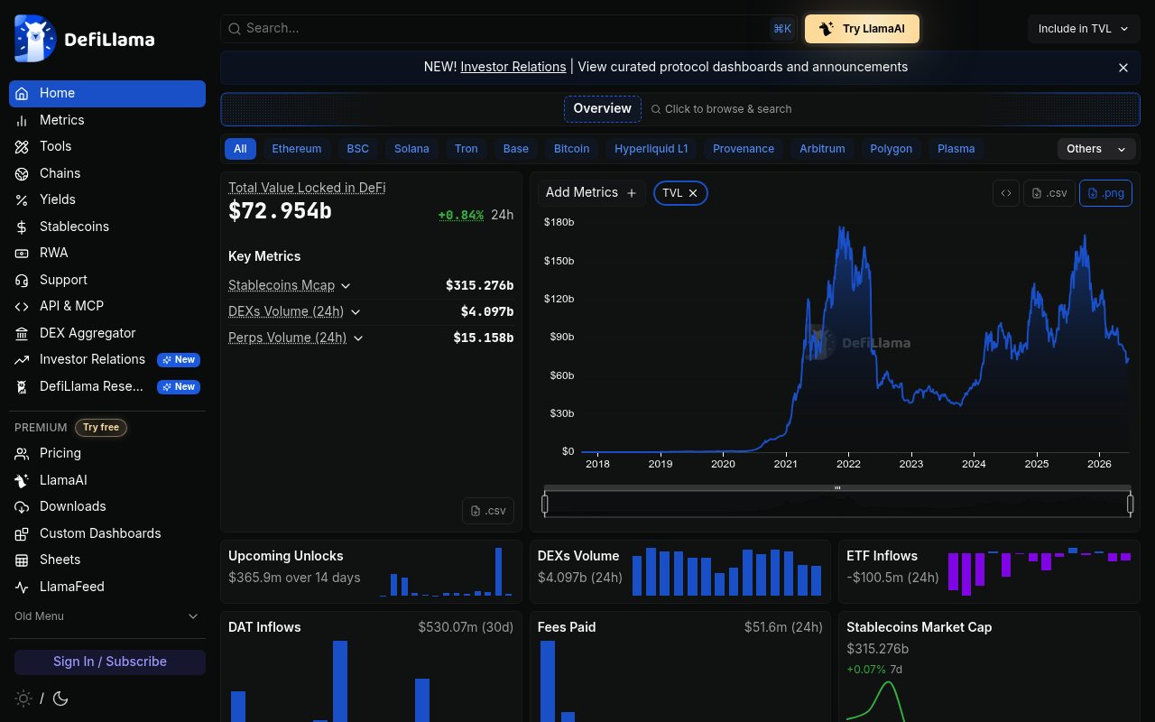Viewport: 1155px width, 722px height.
Task: Click the DEX Aggregator bank icon
Action: pyautogui.click(x=22, y=333)
